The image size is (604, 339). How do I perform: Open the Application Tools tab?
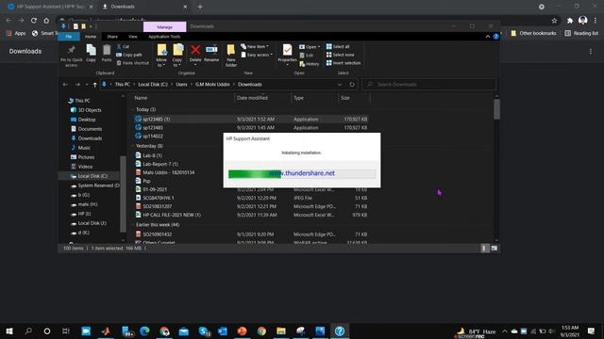[164, 37]
